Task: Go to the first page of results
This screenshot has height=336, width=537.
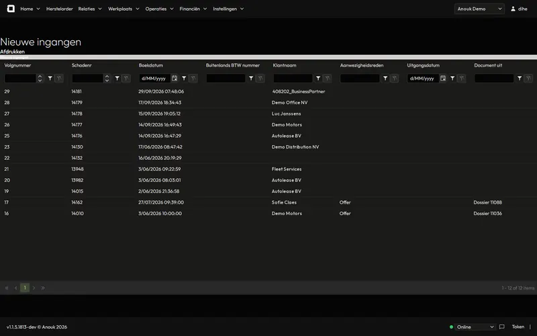Action: click(7, 288)
